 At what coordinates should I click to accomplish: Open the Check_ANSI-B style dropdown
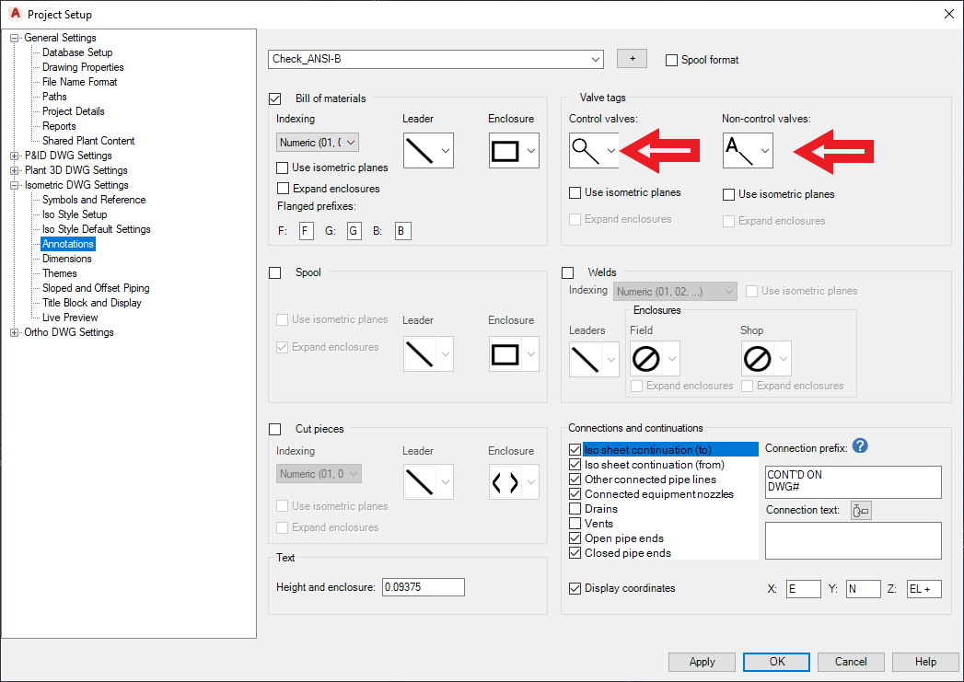[594, 58]
